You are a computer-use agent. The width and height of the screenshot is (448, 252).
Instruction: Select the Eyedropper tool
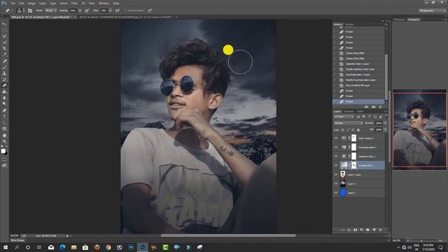[4, 55]
